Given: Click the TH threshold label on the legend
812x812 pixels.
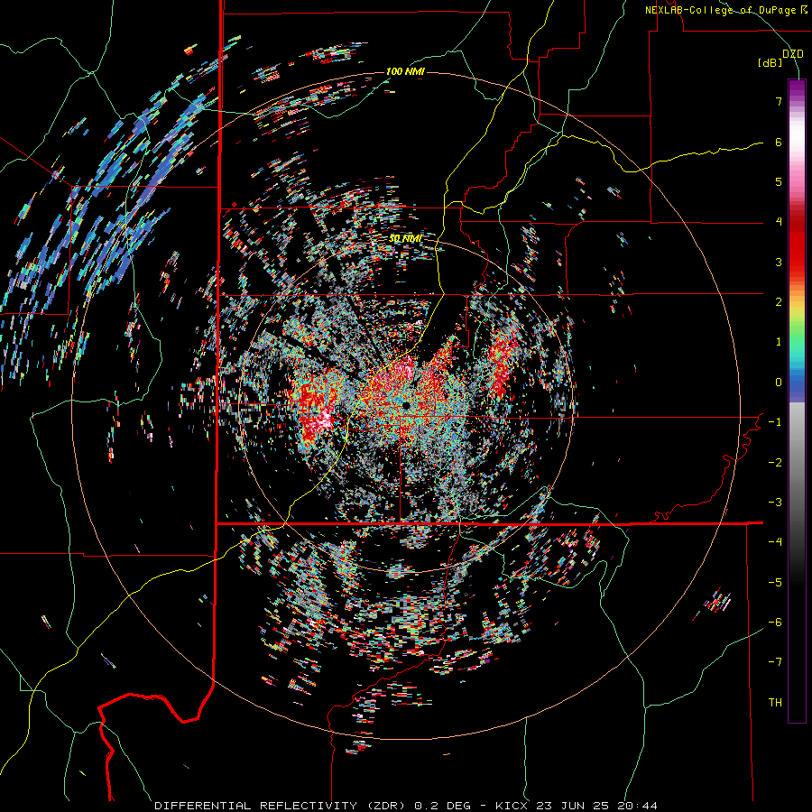Looking at the screenshot, I should (775, 703).
